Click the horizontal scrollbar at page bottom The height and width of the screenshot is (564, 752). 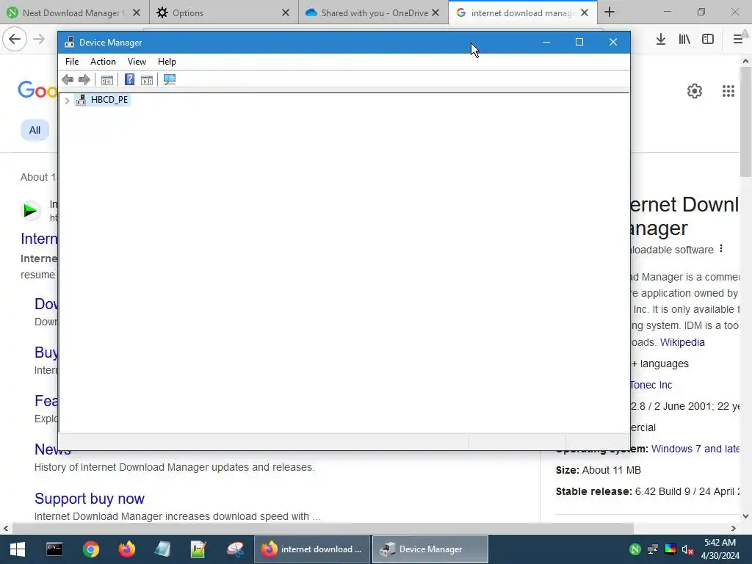click(x=323, y=529)
